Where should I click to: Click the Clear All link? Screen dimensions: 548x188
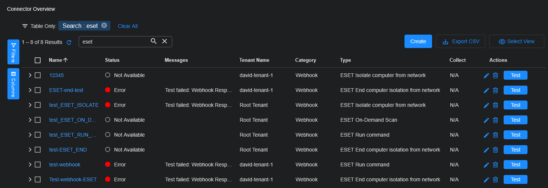127,26
